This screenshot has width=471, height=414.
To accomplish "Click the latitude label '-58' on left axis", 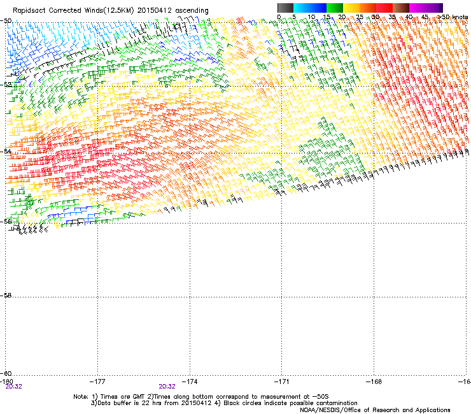I will pos(6,296).
